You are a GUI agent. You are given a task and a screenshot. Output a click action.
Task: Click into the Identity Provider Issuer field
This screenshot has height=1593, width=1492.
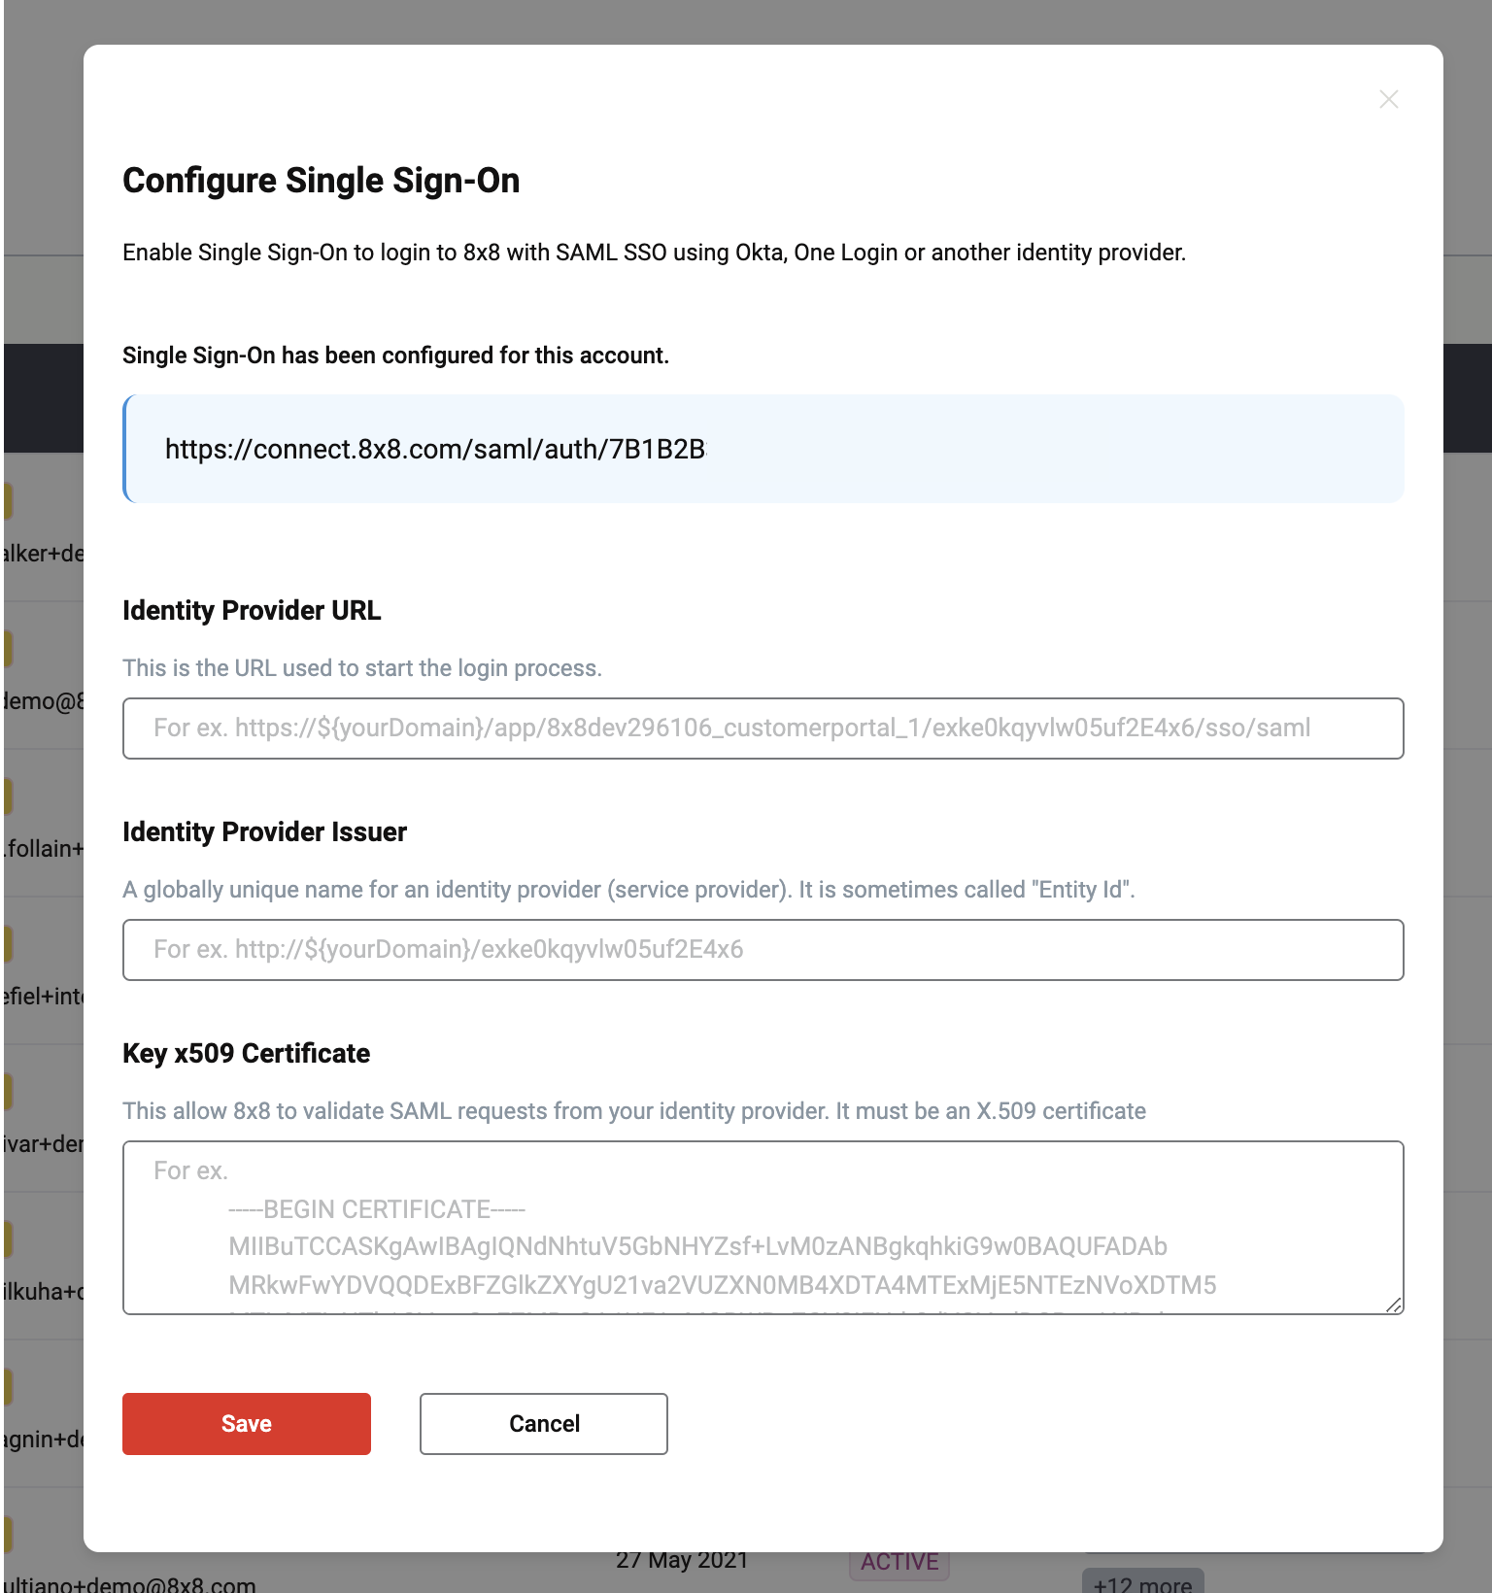(x=763, y=950)
